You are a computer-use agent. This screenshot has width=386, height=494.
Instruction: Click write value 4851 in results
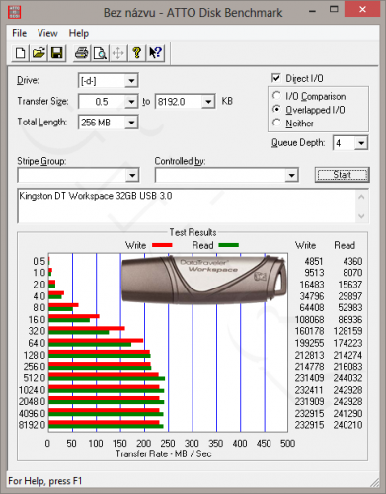coord(314,261)
